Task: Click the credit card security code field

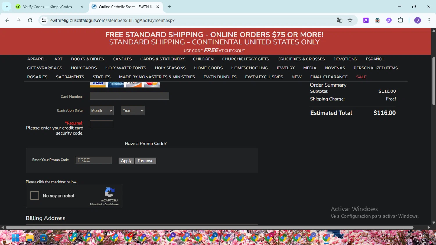Action: pos(101,124)
